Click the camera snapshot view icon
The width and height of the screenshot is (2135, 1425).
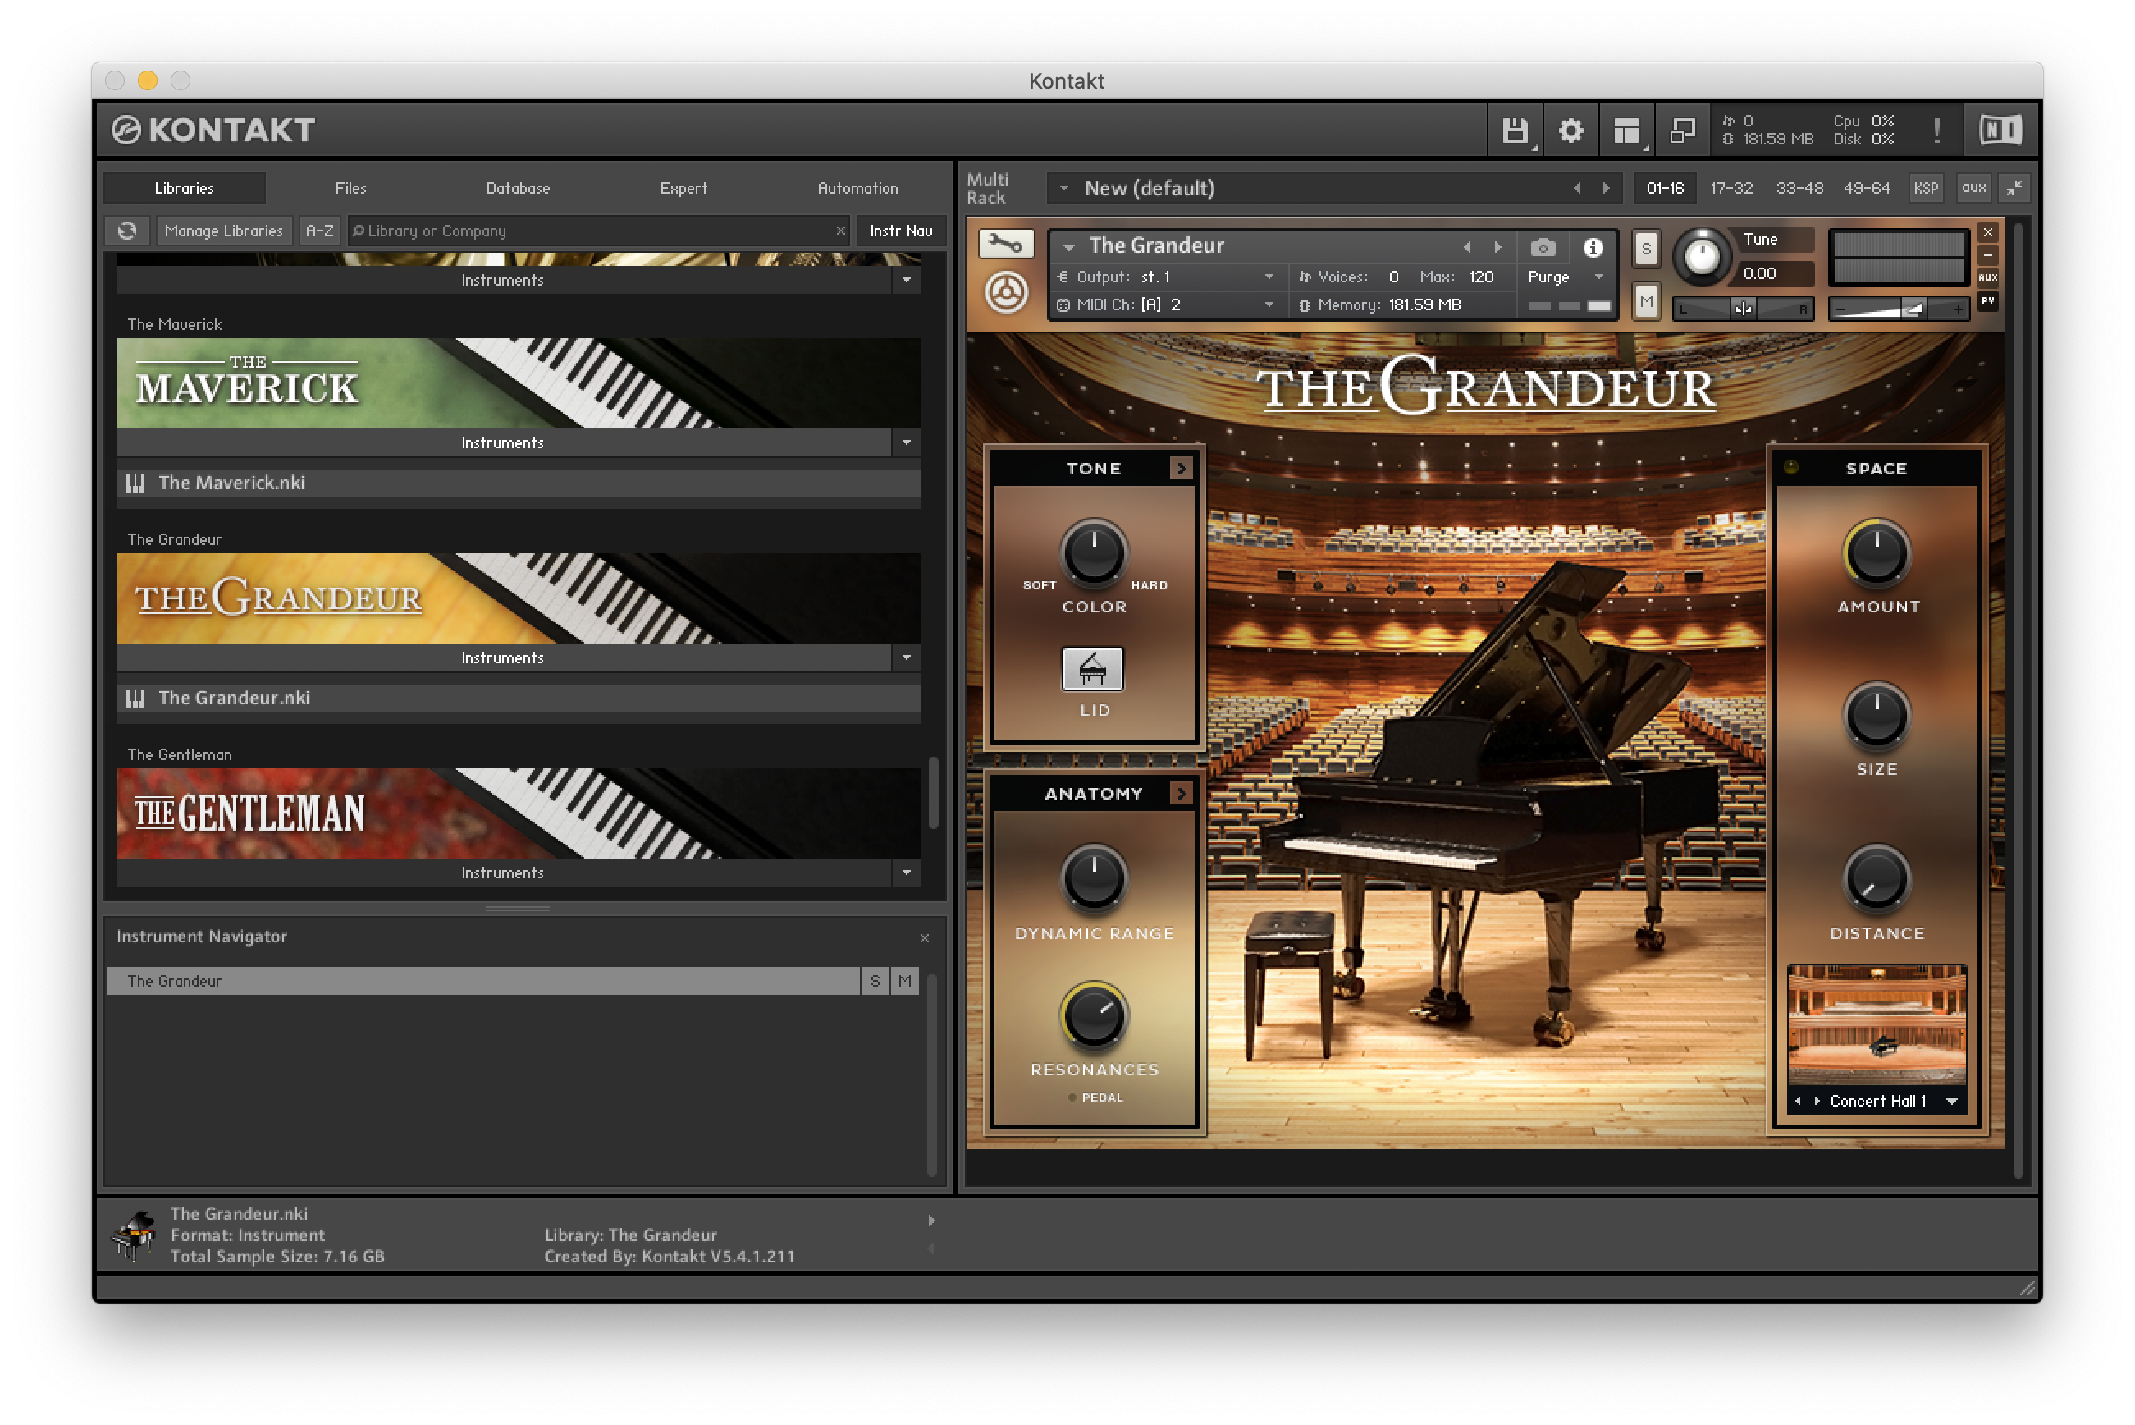tap(1543, 247)
